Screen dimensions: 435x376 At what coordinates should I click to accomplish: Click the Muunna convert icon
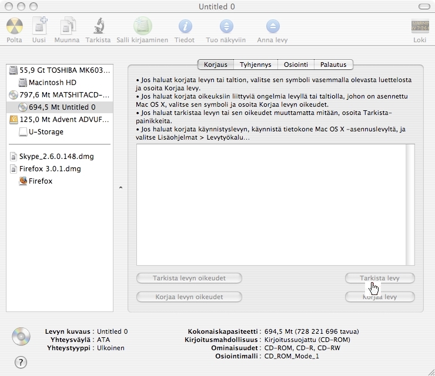tap(66, 27)
